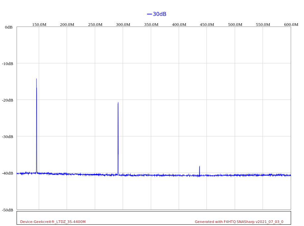Click the 150.0M frequency axis label
Image resolution: width=304 pixels, height=226 pixels.
pos(39,25)
